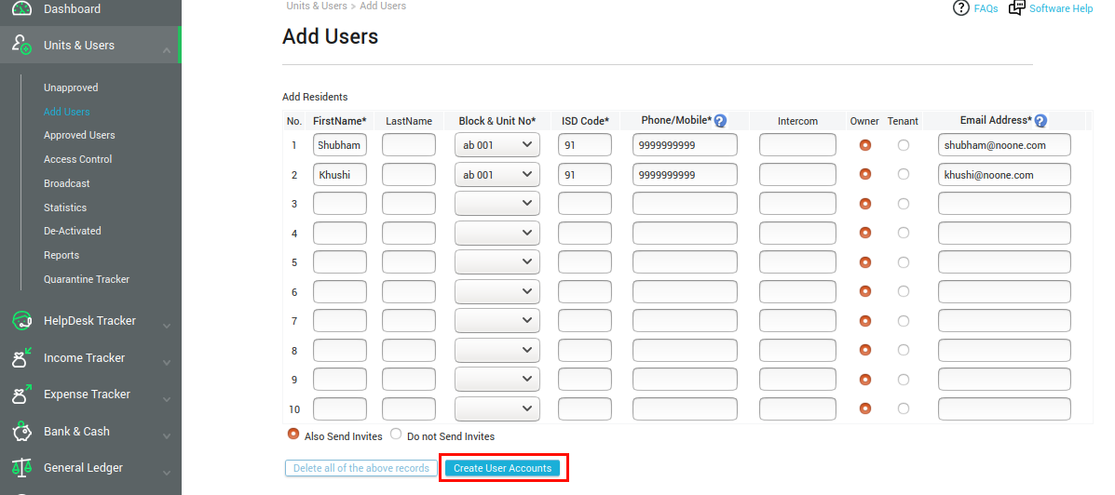Click empty Email Address field in row 4
This screenshot has height=495, width=1115.
click(1004, 233)
